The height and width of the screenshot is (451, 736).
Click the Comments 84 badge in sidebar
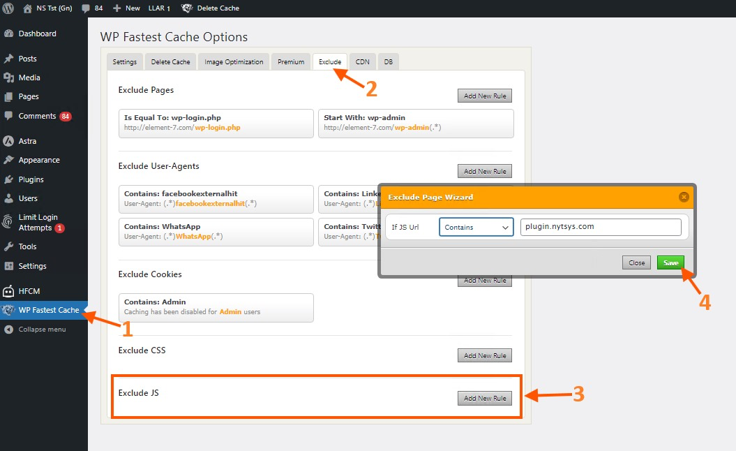[66, 117]
